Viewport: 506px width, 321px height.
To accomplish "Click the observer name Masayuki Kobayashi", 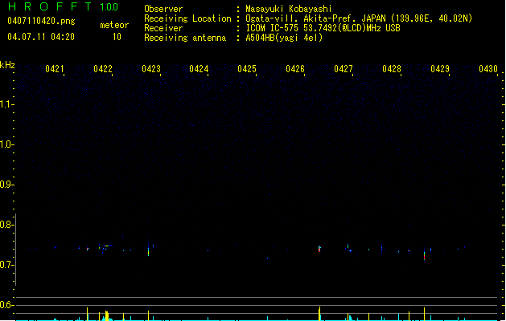I will pos(289,9).
